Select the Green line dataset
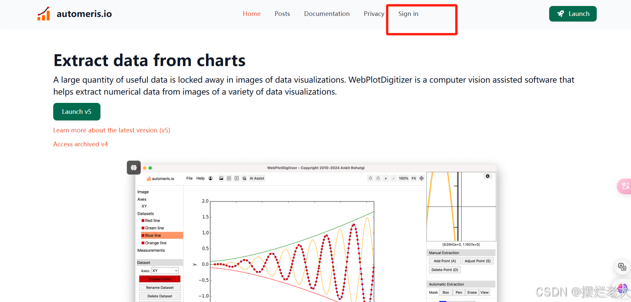 point(153,228)
